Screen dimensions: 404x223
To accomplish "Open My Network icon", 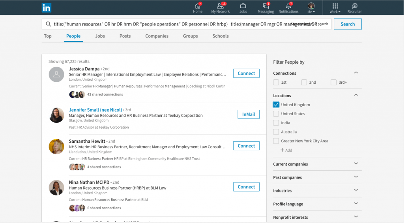I will [x=220, y=6].
